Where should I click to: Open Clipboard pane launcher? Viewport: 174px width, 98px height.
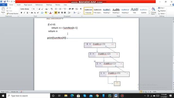tap(18, 16)
